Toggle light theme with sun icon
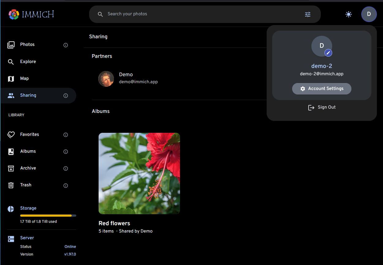The height and width of the screenshot is (265, 383). pyautogui.click(x=348, y=14)
